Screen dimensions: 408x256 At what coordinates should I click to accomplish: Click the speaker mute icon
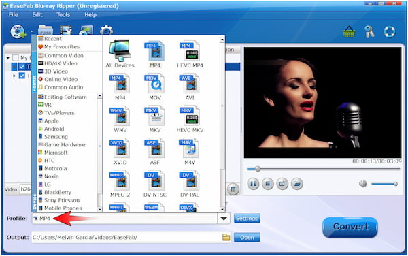tap(362, 184)
